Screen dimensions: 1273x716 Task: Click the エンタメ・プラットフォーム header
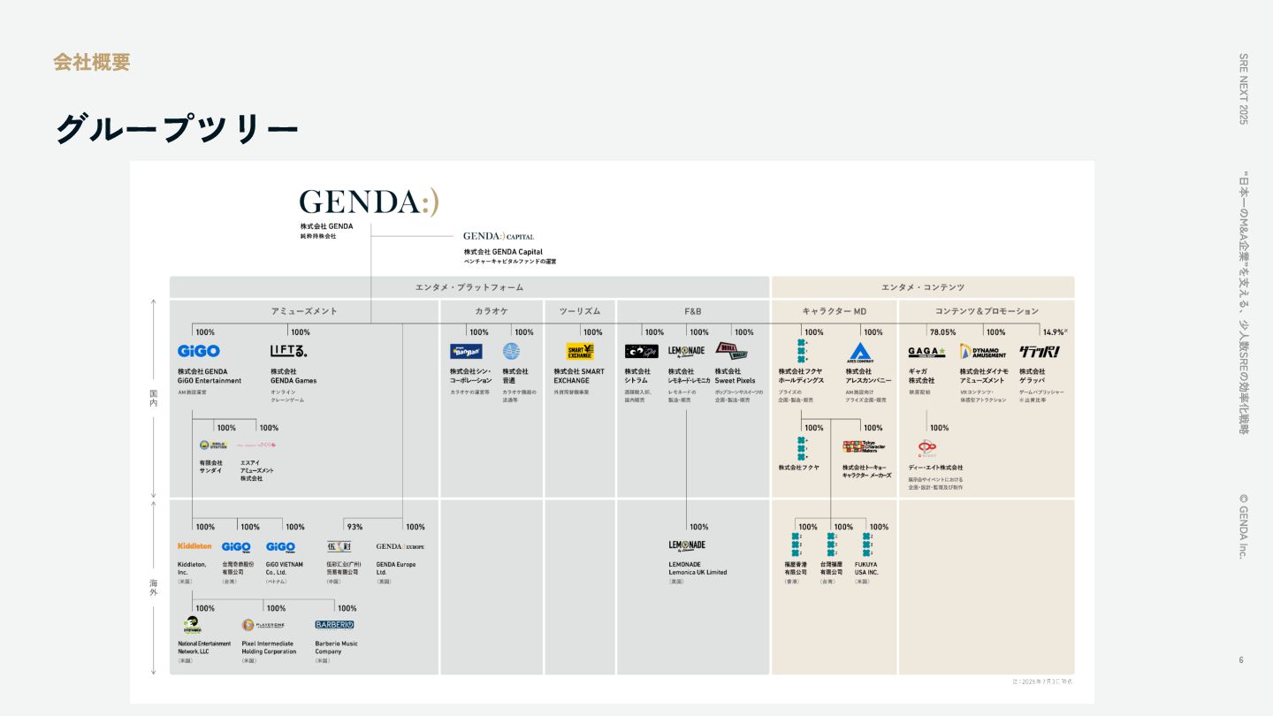pyautogui.click(x=469, y=287)
